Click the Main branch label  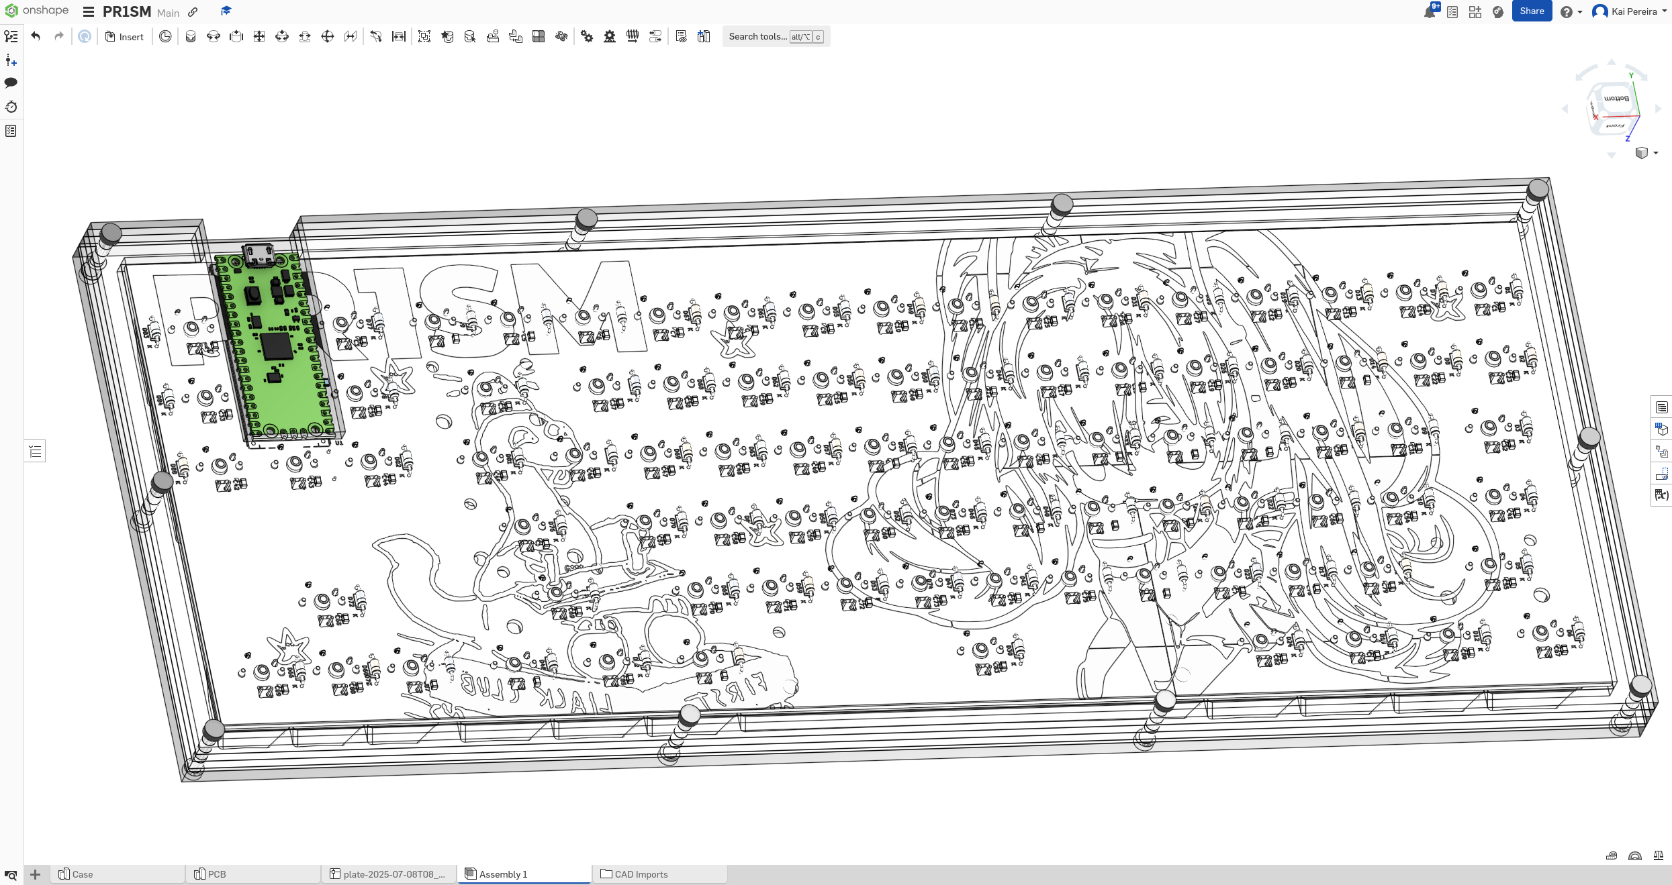coord(168,13)
